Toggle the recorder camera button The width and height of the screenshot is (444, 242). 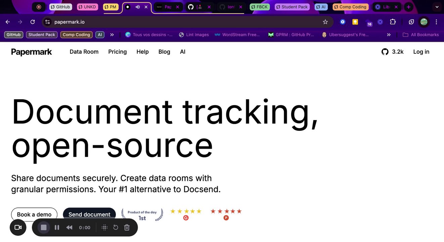(x=18, y=228)
